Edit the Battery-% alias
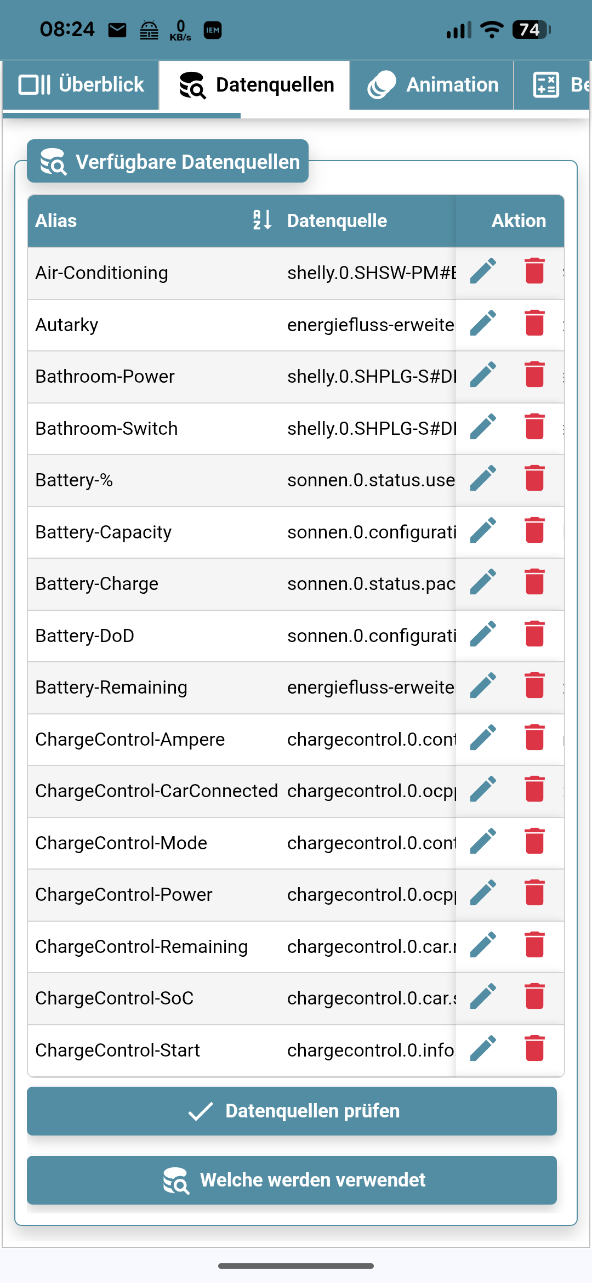Screen dimensions: 592x1283 pyautogui.click(x=483, y=479)
